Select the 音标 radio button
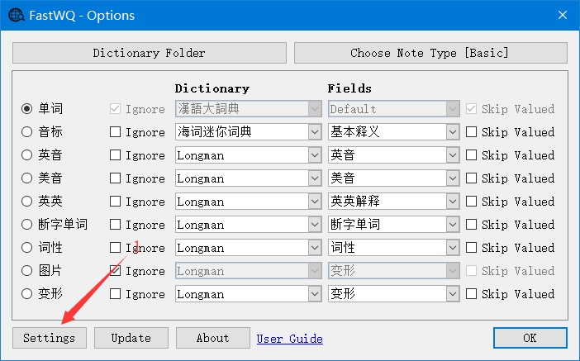Screen dimensions: 580x361 coord(27,132)
